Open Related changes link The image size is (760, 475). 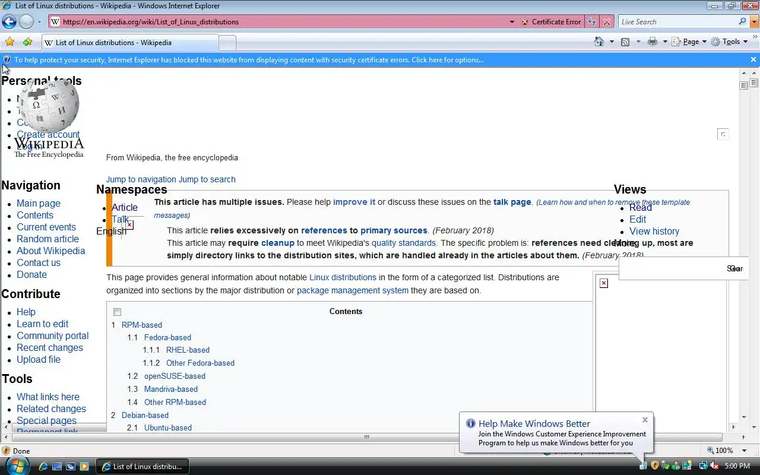(51, 409)
